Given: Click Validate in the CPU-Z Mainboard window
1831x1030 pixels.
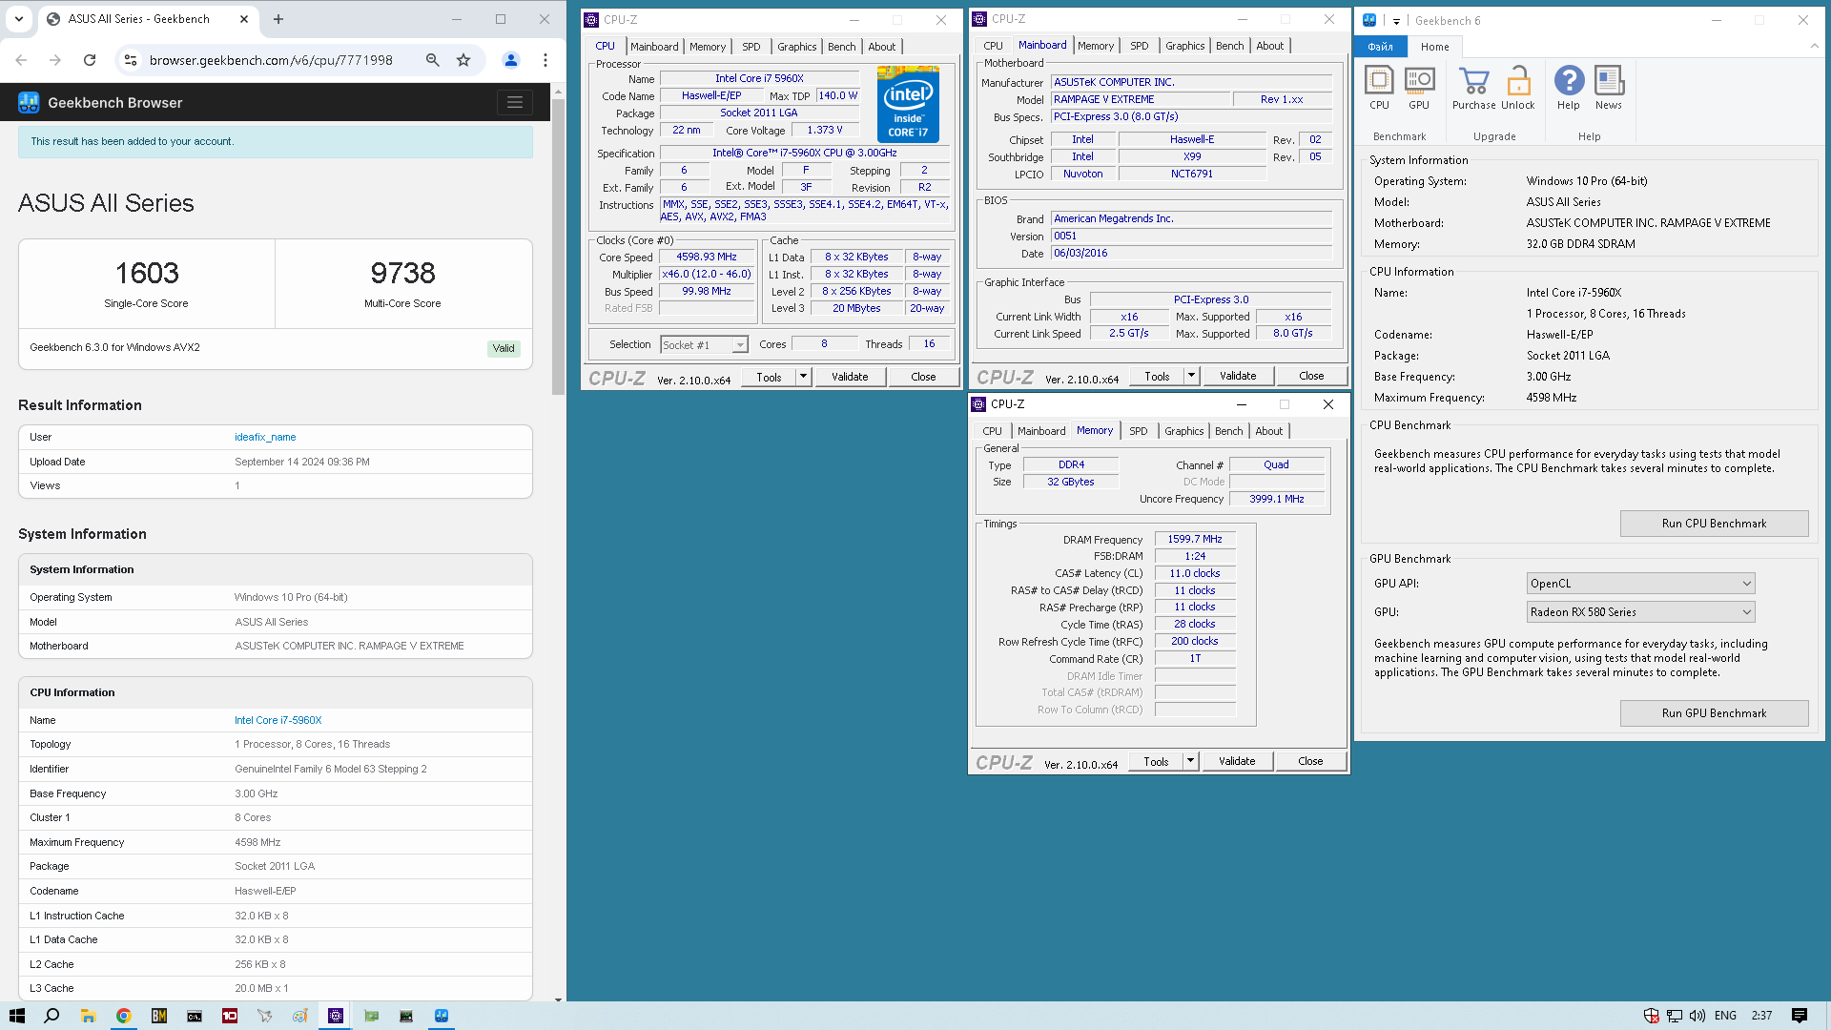Looking at the screenshot, I should pos(1238,376).
